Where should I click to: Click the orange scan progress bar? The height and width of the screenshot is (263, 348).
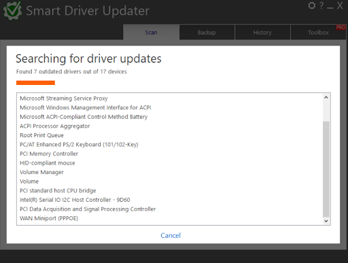[35, 83]
